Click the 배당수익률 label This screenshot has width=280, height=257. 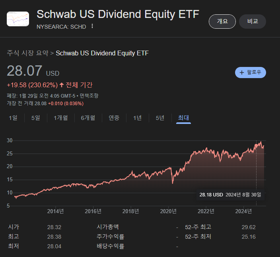click(x=110, y=246)
